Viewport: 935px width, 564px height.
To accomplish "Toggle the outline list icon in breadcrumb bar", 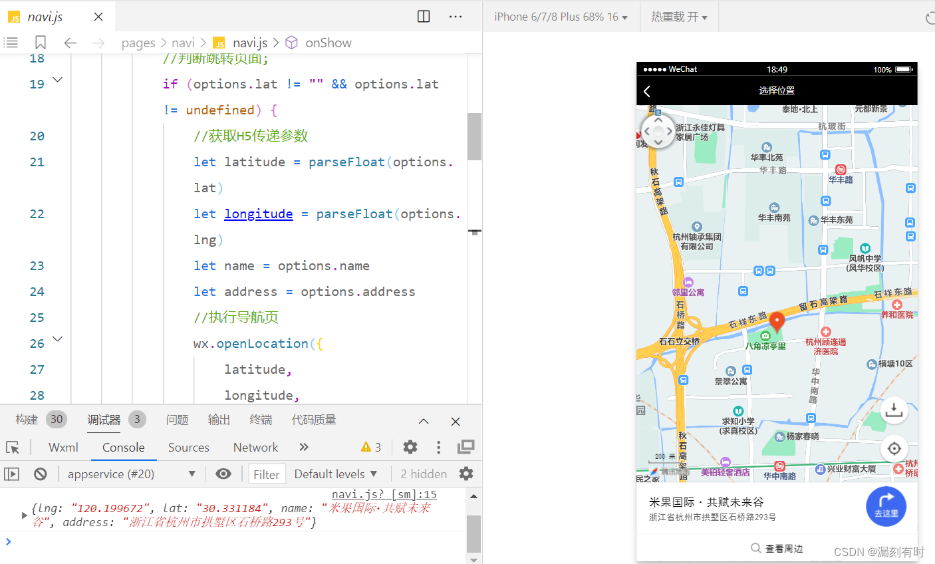I will (11, 43).
